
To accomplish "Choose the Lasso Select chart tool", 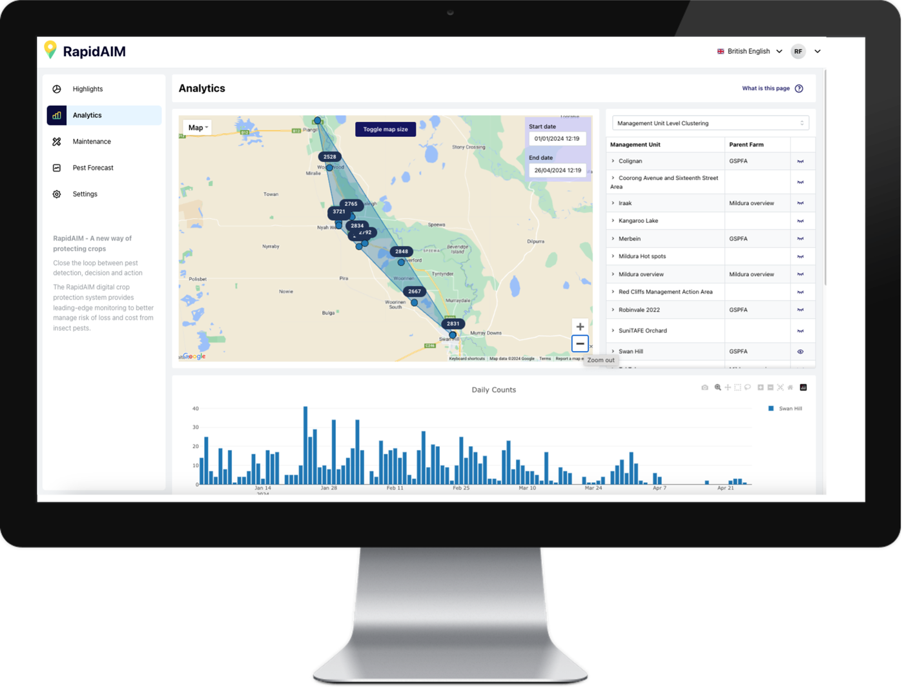I will (748, 387).
